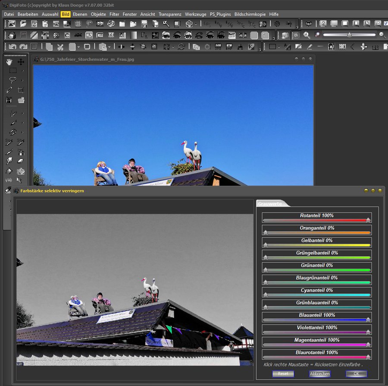The width and height of the screenshot is (388, 386).
Task: Expand the lasso tool flyout arrow
Action: click(22, 80)
